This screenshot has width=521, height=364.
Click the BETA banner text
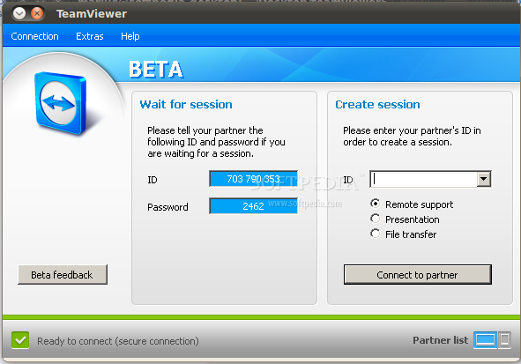coord(156,70)
